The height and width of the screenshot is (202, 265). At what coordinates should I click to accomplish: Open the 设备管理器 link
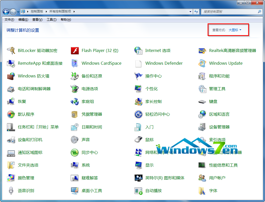[x=219, y=127]
